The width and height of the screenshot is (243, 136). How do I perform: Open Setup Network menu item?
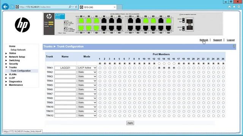click(x=18, y=50)
